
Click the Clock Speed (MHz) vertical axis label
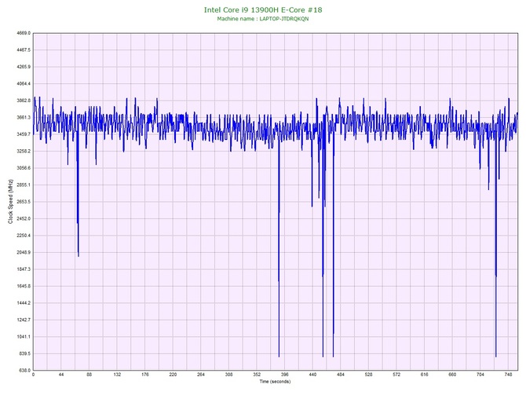point(9,202)
